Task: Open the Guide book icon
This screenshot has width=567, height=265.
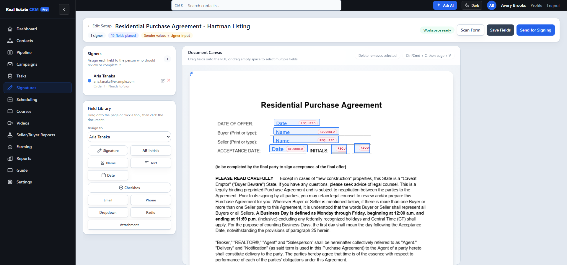Action: (10, 170)
